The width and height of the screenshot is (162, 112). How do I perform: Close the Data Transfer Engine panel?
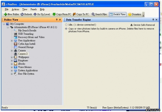coord(156,20)
